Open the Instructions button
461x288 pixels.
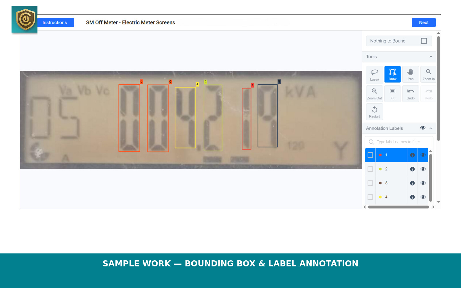55,22
